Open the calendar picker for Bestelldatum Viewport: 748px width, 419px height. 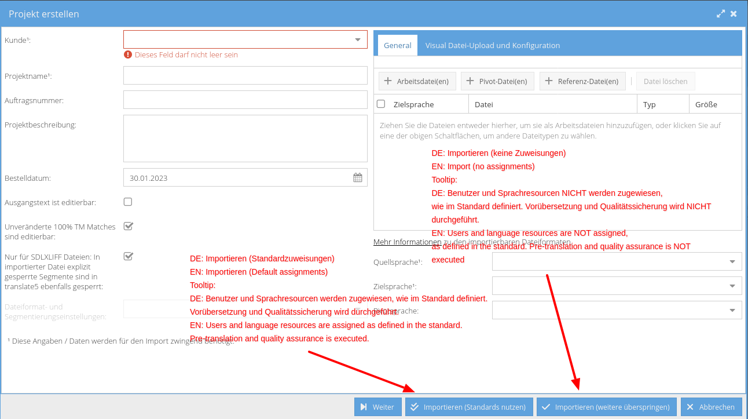[358, 178]
